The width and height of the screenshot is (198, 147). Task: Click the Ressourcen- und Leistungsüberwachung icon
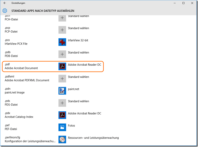62,139
